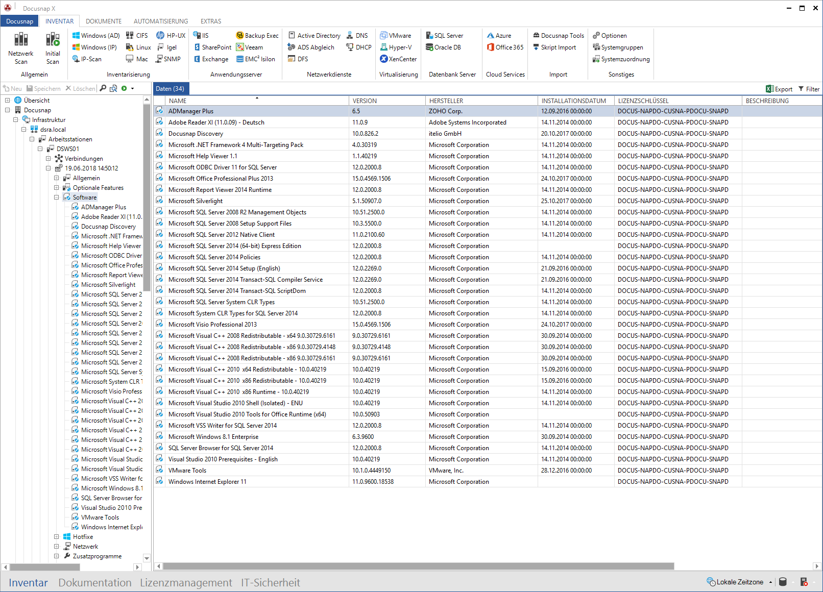Select SharePoint scan
823x592 pixels.
(x=212, y=47)
